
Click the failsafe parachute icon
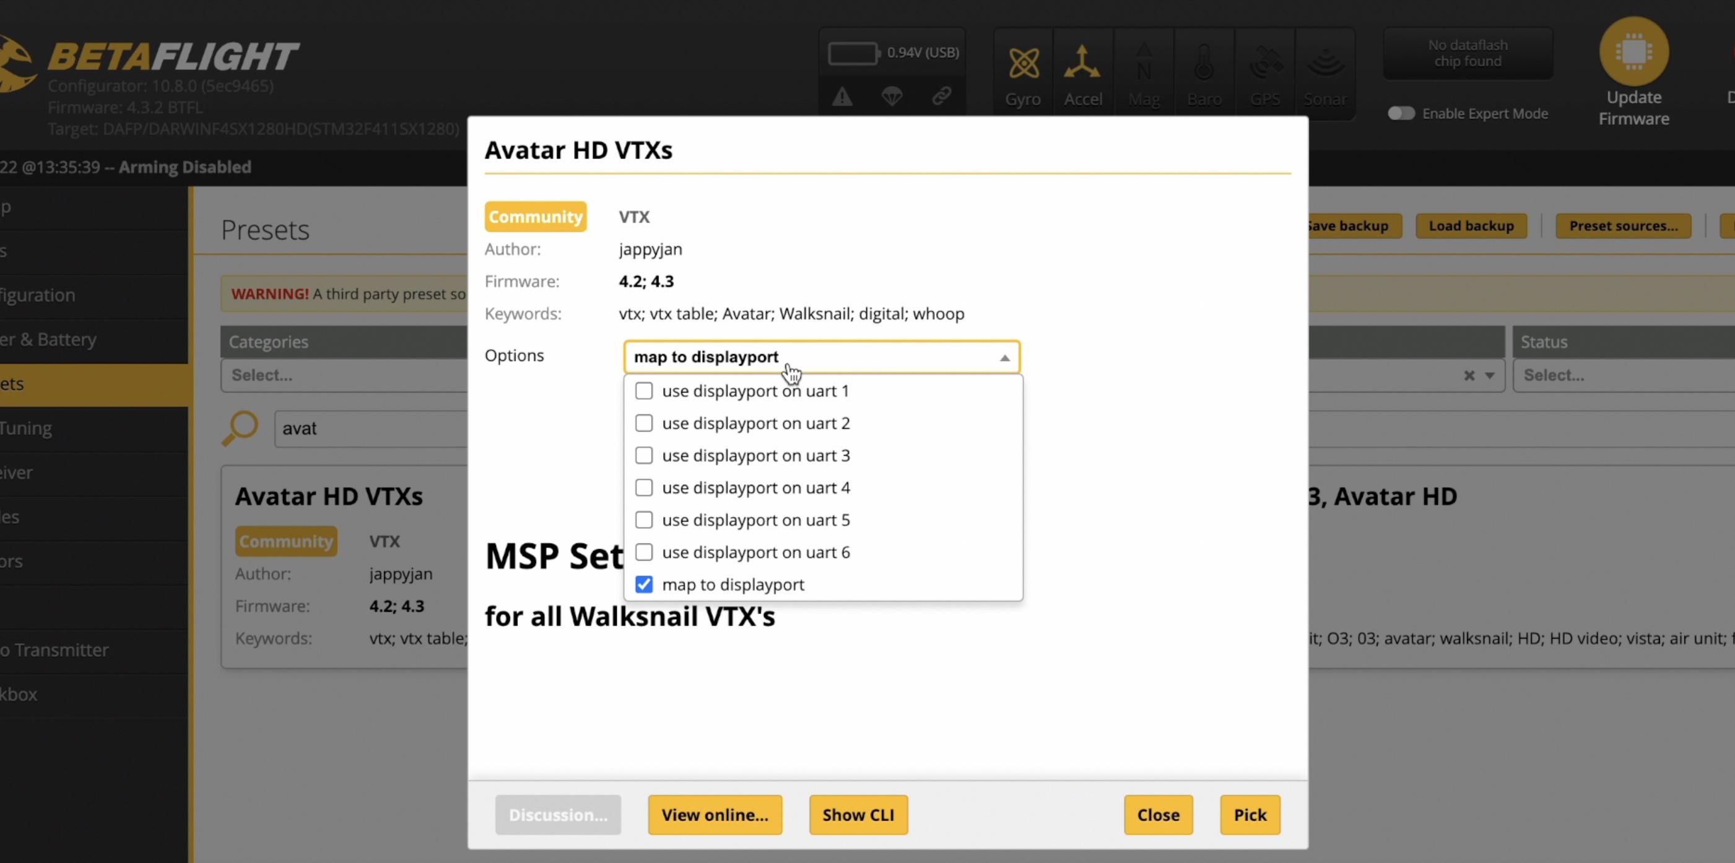892,97
